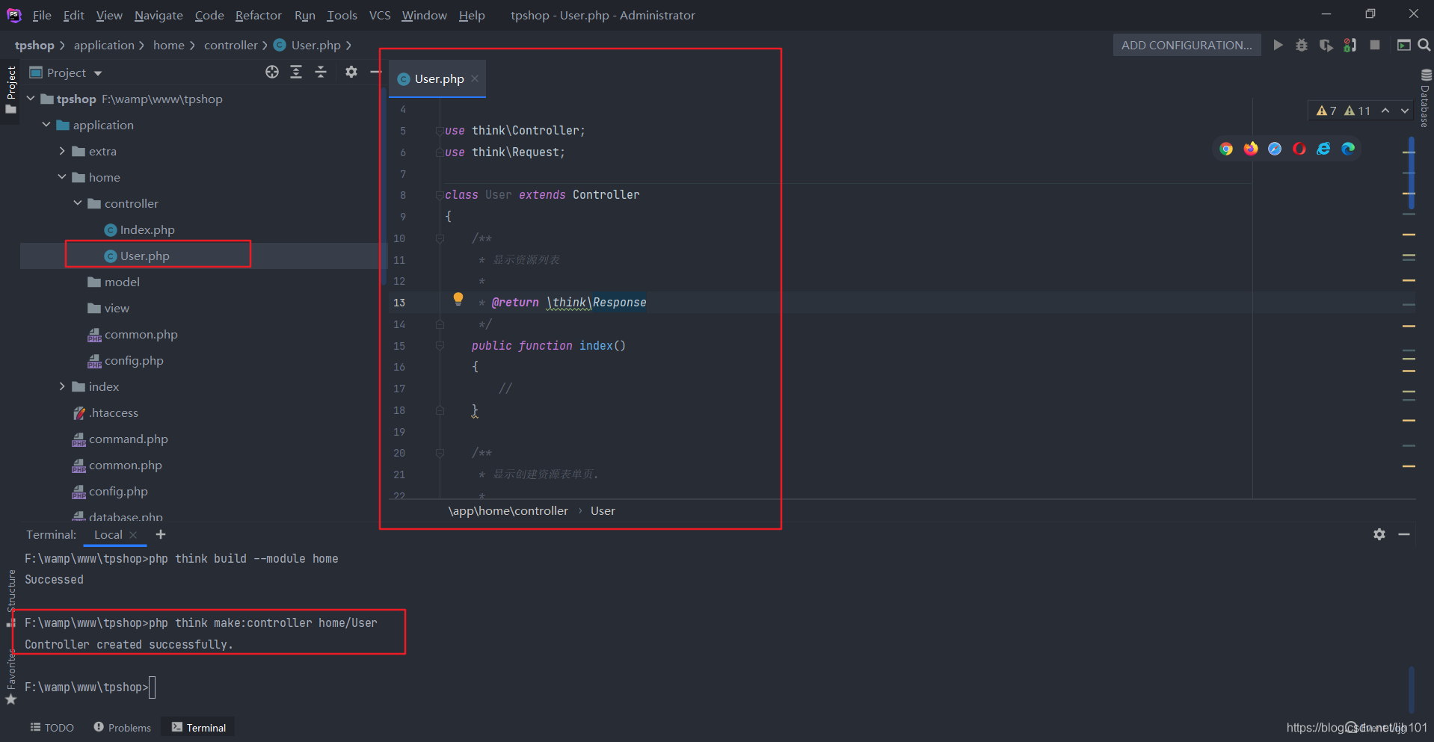This screenshot has height=742, width=1434.
Task: Open in Internet Explorer icon
Action: tap(1323, 149)
